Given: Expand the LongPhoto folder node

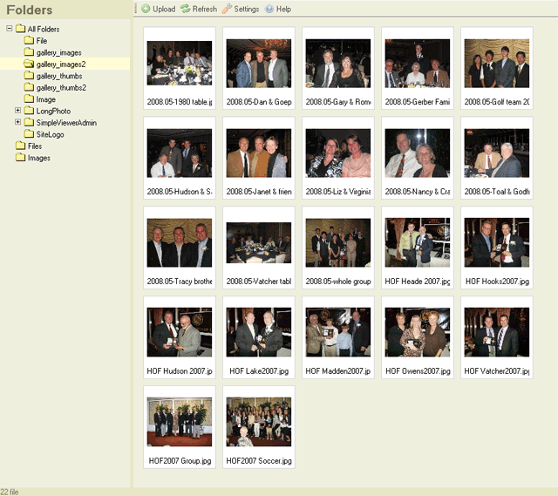Looking at the screenshot, I should click(x=17, y=111).
